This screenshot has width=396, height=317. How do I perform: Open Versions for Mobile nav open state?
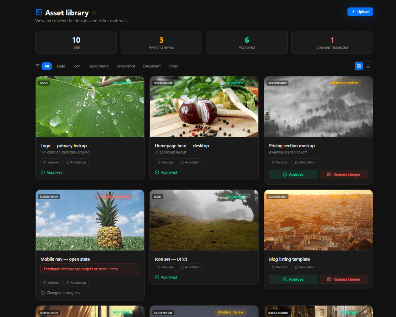click(x=51, y=282)
